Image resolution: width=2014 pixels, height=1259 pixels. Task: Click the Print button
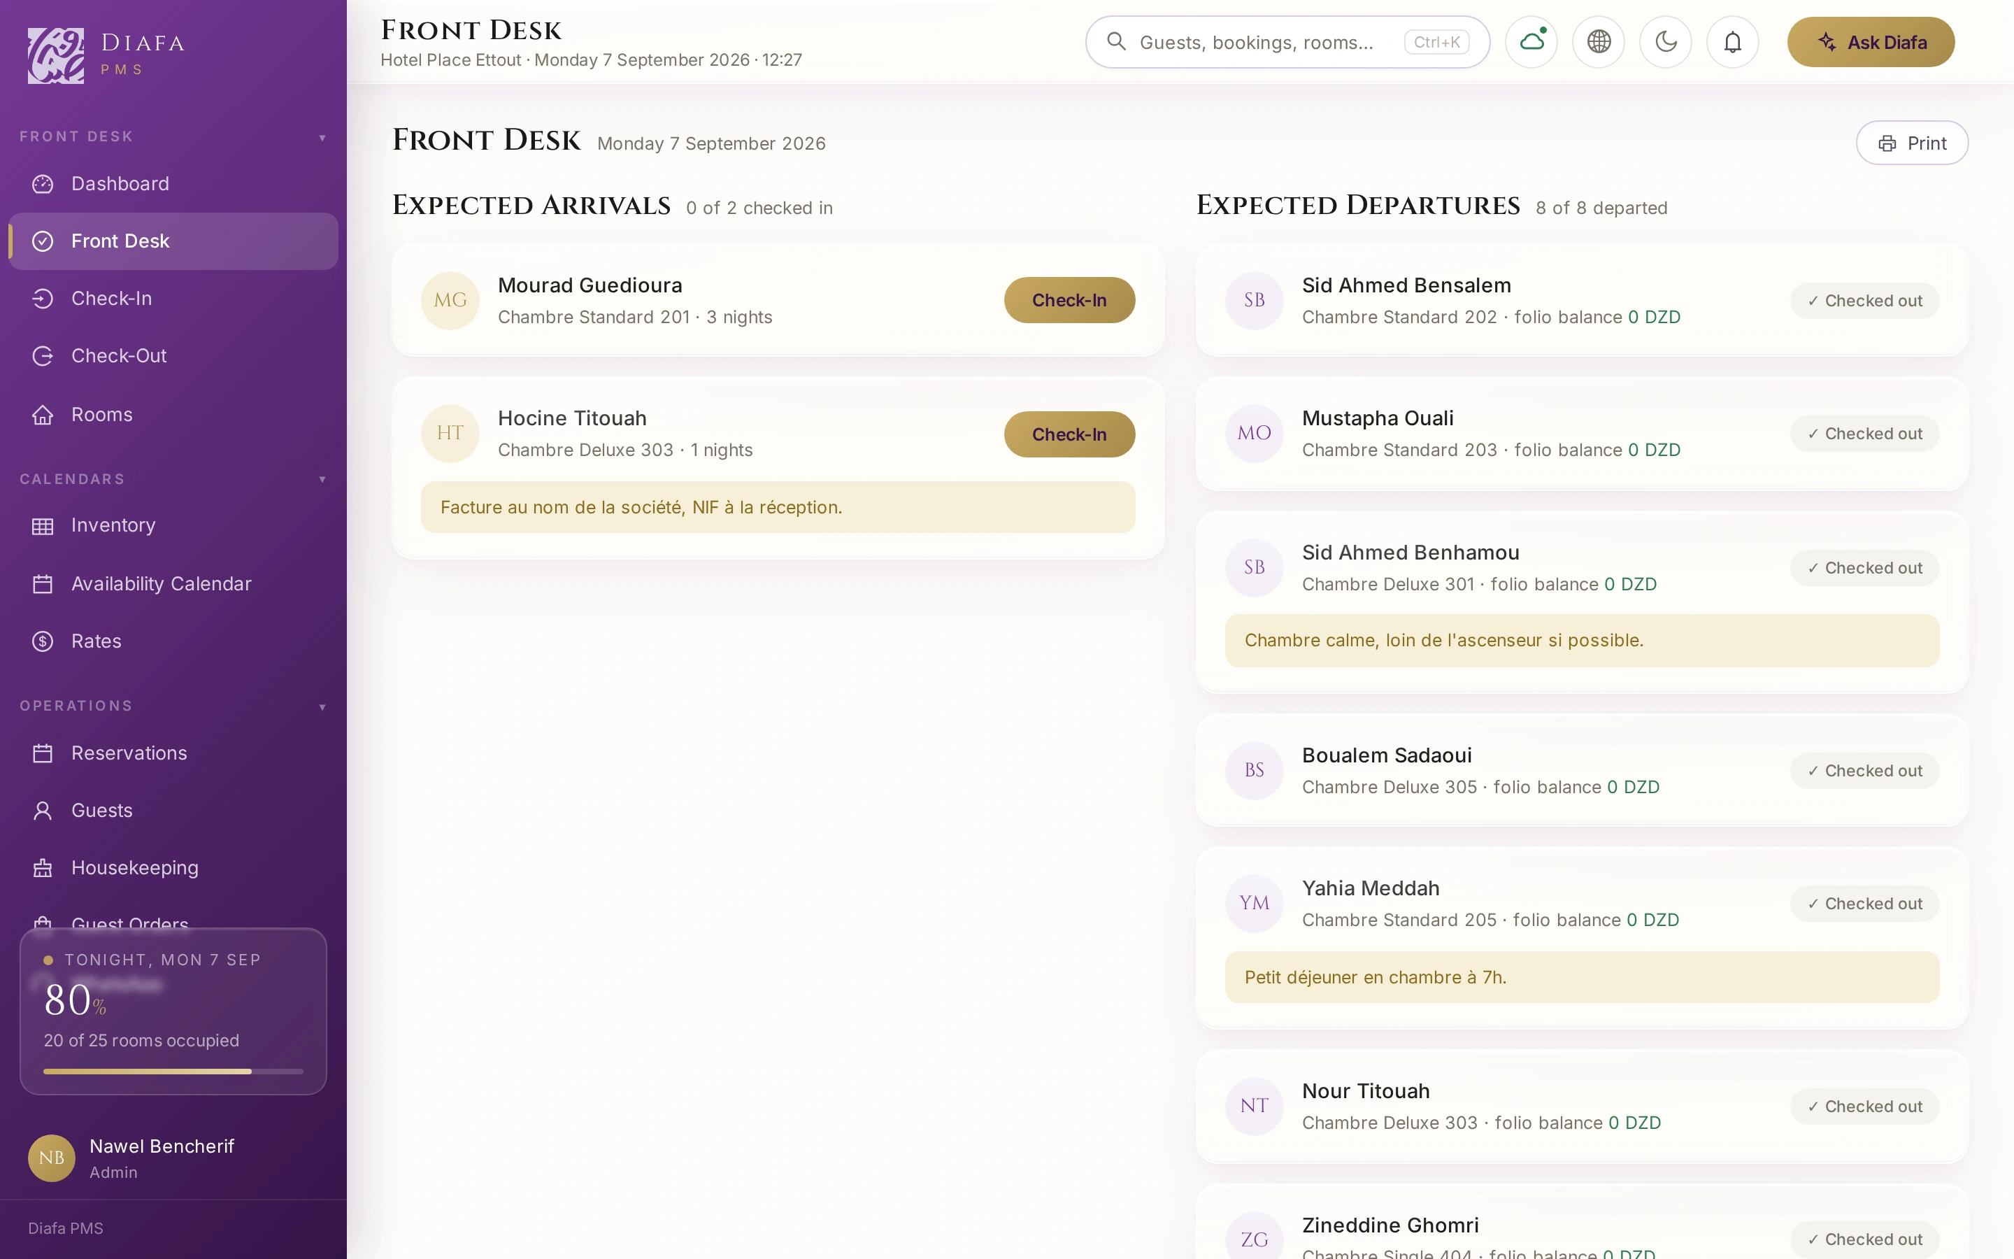pyautogui.click(x=1912, y=143)
